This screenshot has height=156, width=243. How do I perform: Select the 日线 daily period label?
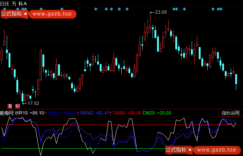point(5,3)
